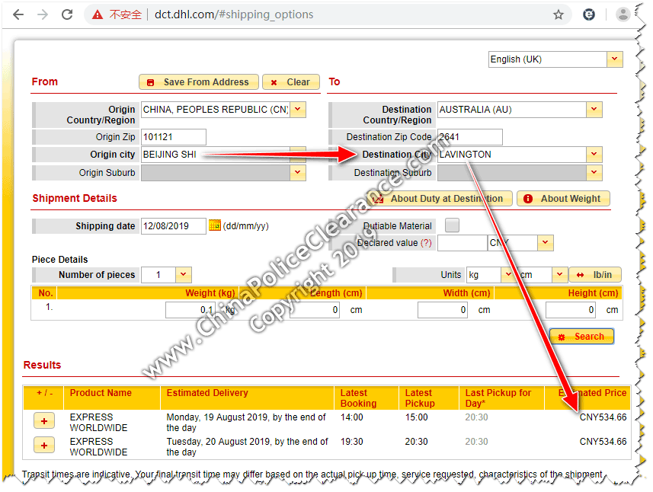Edit the Length (cm) field
Viewport: 653px width, 492px height.
[315, 310]
